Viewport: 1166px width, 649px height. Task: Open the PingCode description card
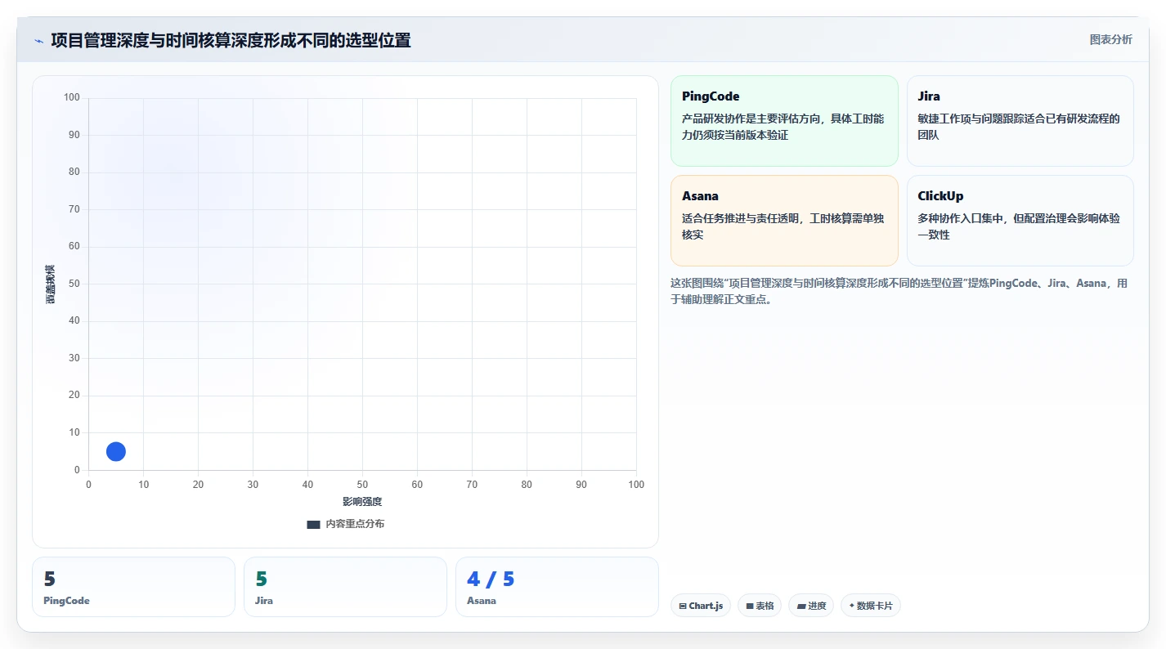[x=784, y=121]
